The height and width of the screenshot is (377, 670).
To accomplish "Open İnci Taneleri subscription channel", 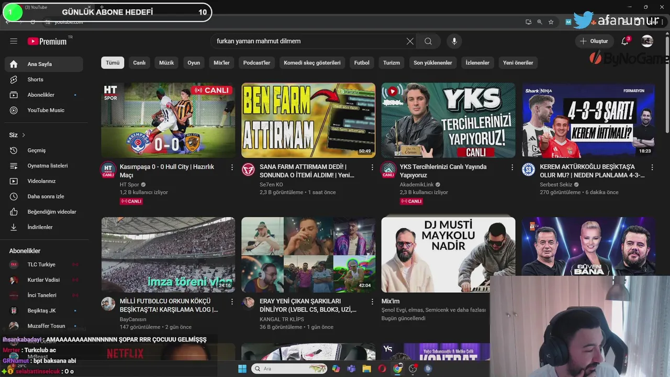I will [44, 295].
